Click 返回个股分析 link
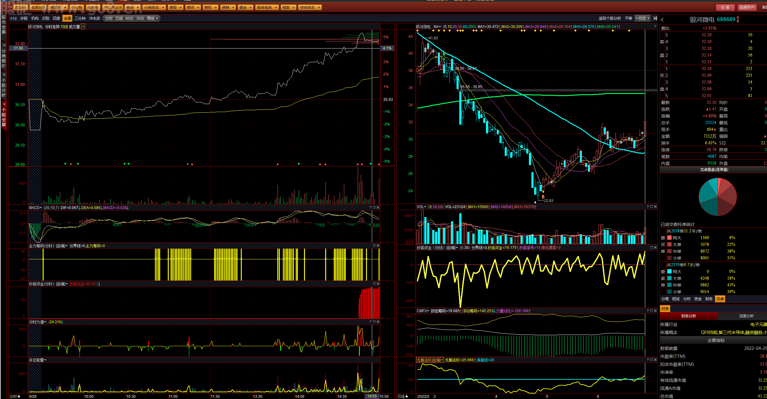 click(610, 18)
